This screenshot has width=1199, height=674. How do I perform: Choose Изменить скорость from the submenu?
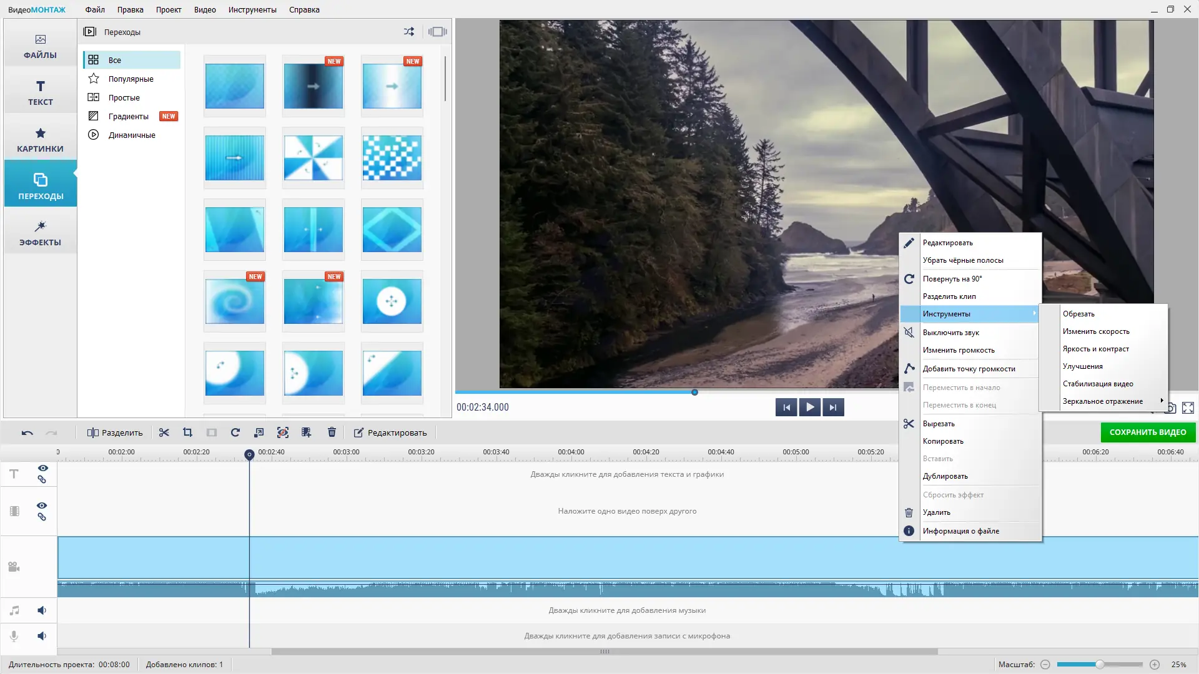tap(1095, 331)
